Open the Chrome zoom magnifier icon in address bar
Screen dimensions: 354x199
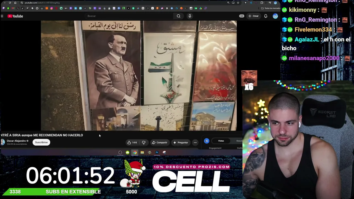(228, 3)
